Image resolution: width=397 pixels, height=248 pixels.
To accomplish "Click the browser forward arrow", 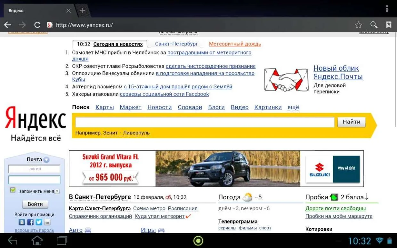I will pyautogui.click(x=22, y=25).
